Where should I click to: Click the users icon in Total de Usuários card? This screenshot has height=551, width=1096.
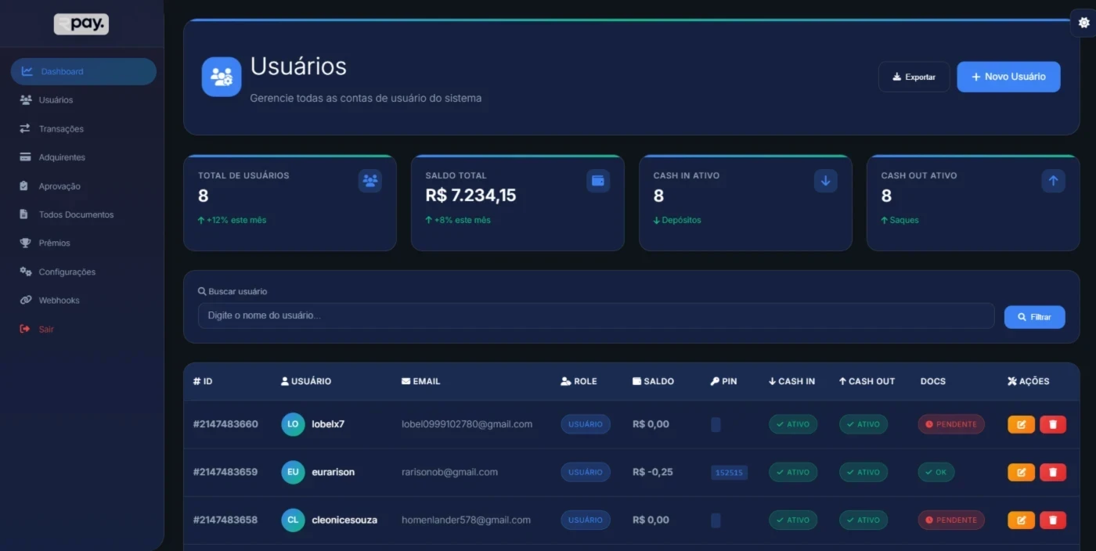click(370, 181)
